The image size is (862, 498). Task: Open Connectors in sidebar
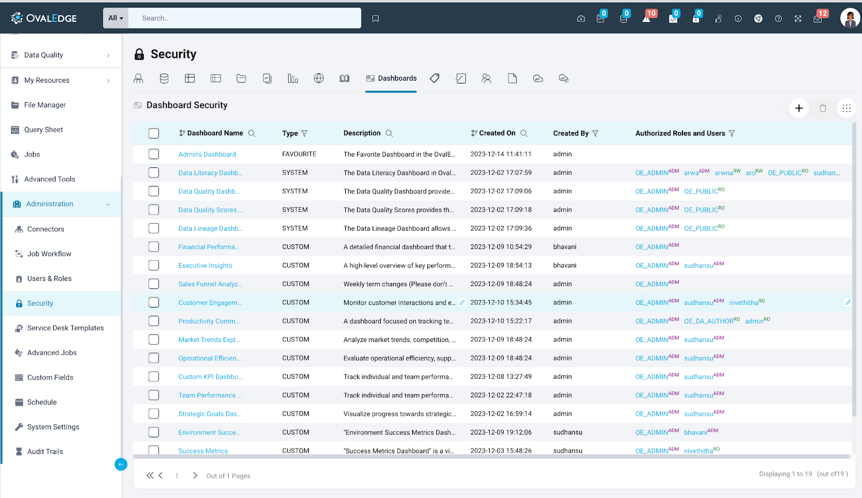[46, 229]
